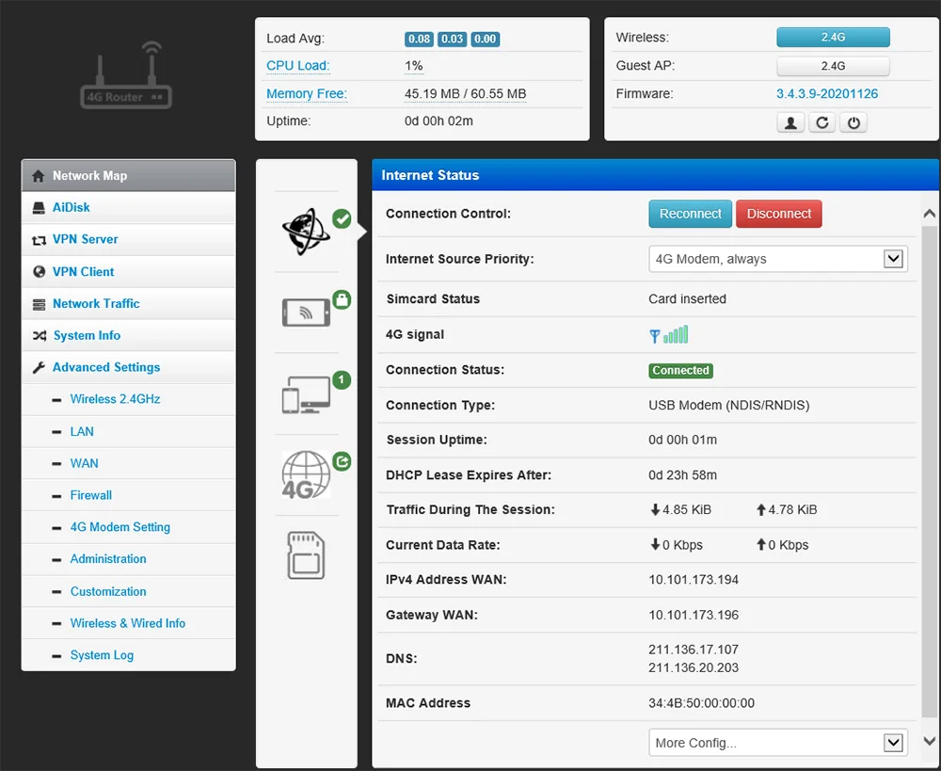Select the wireless router security icon

coord(306,313)
